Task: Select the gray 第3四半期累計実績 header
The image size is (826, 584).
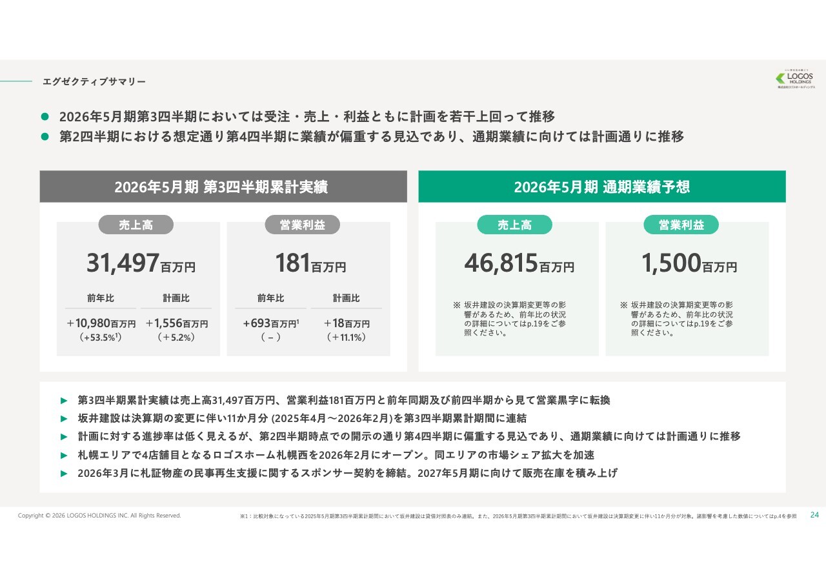Action: pos(223,187)
